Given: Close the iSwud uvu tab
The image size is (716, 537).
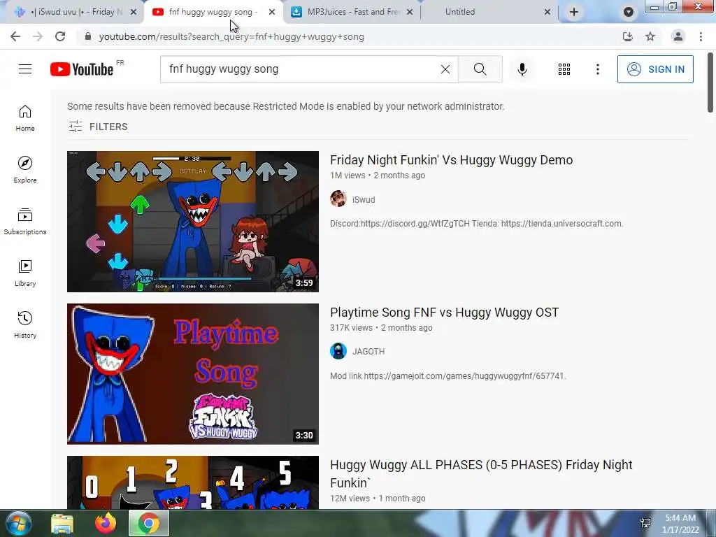Looking at the screenshot, I should (134, 12).
